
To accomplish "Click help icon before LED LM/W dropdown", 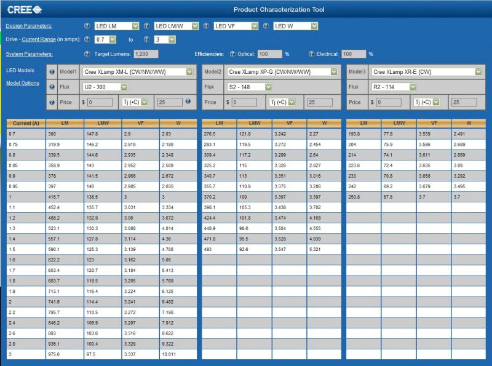I will tap(146, 26).
